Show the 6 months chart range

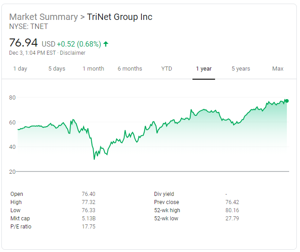[x=130, y=69]
